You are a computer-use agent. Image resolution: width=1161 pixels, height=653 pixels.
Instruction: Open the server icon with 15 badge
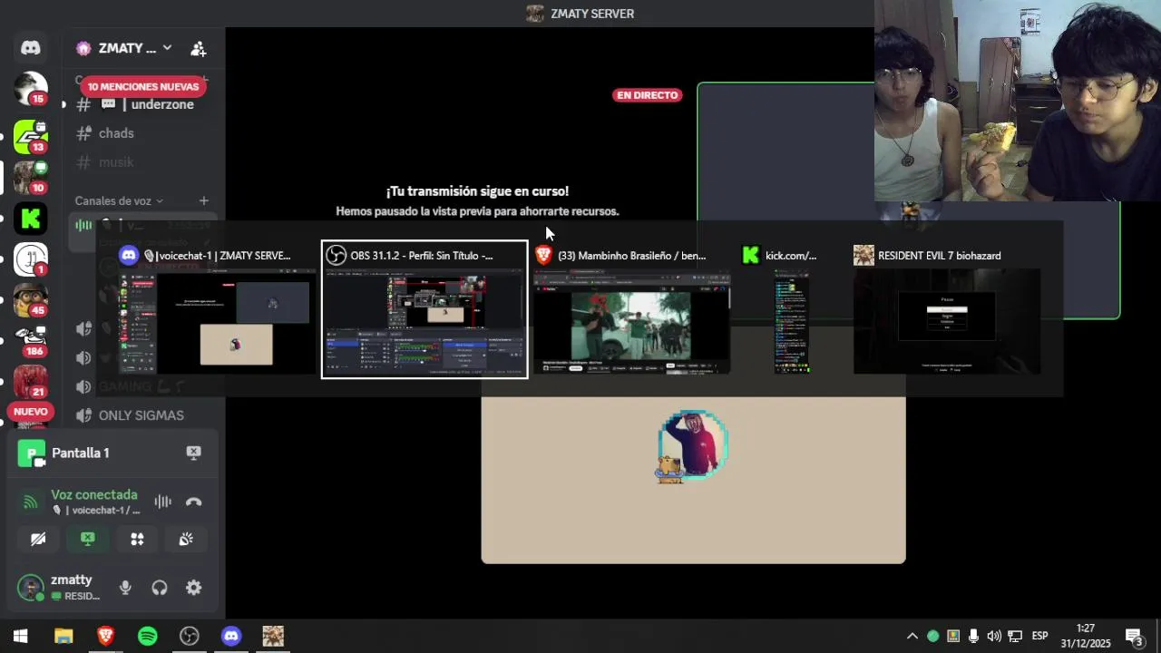point(31,88)
